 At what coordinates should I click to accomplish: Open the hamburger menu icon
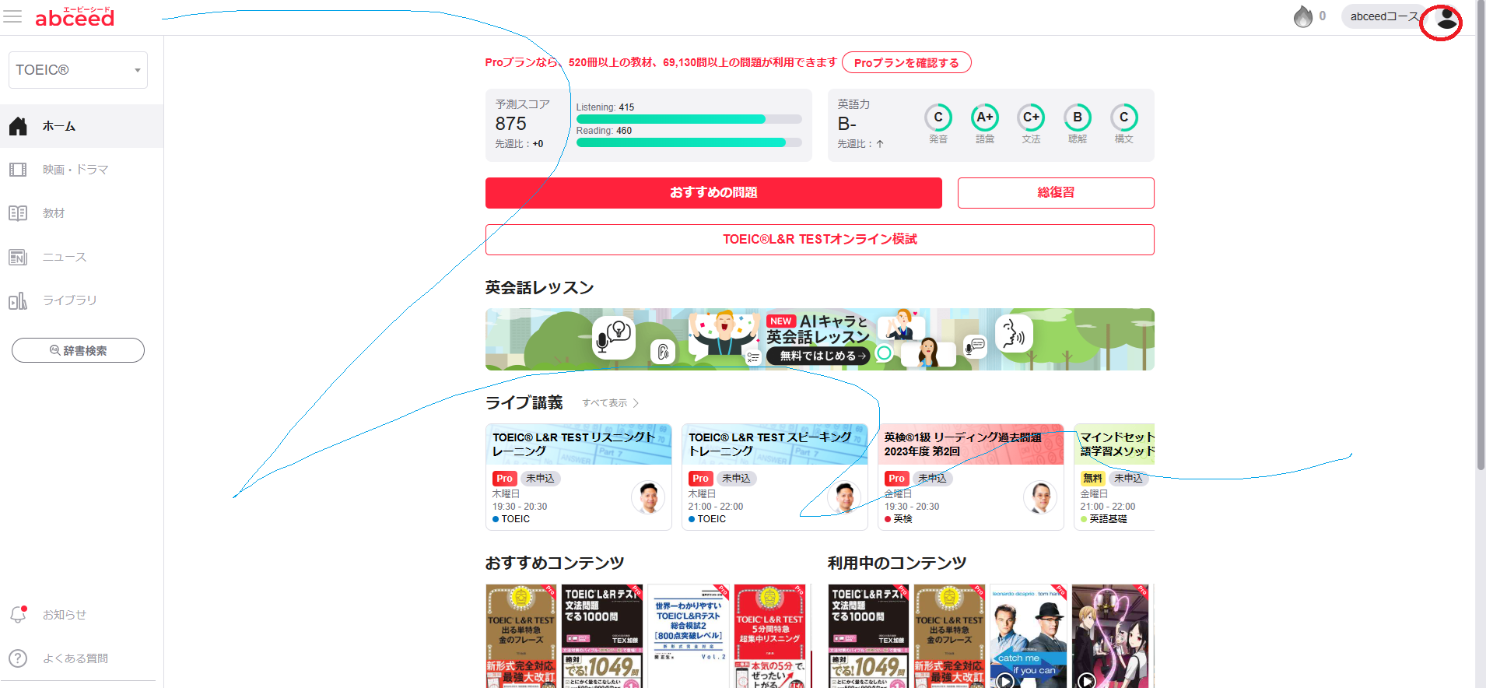pos(12,16)
